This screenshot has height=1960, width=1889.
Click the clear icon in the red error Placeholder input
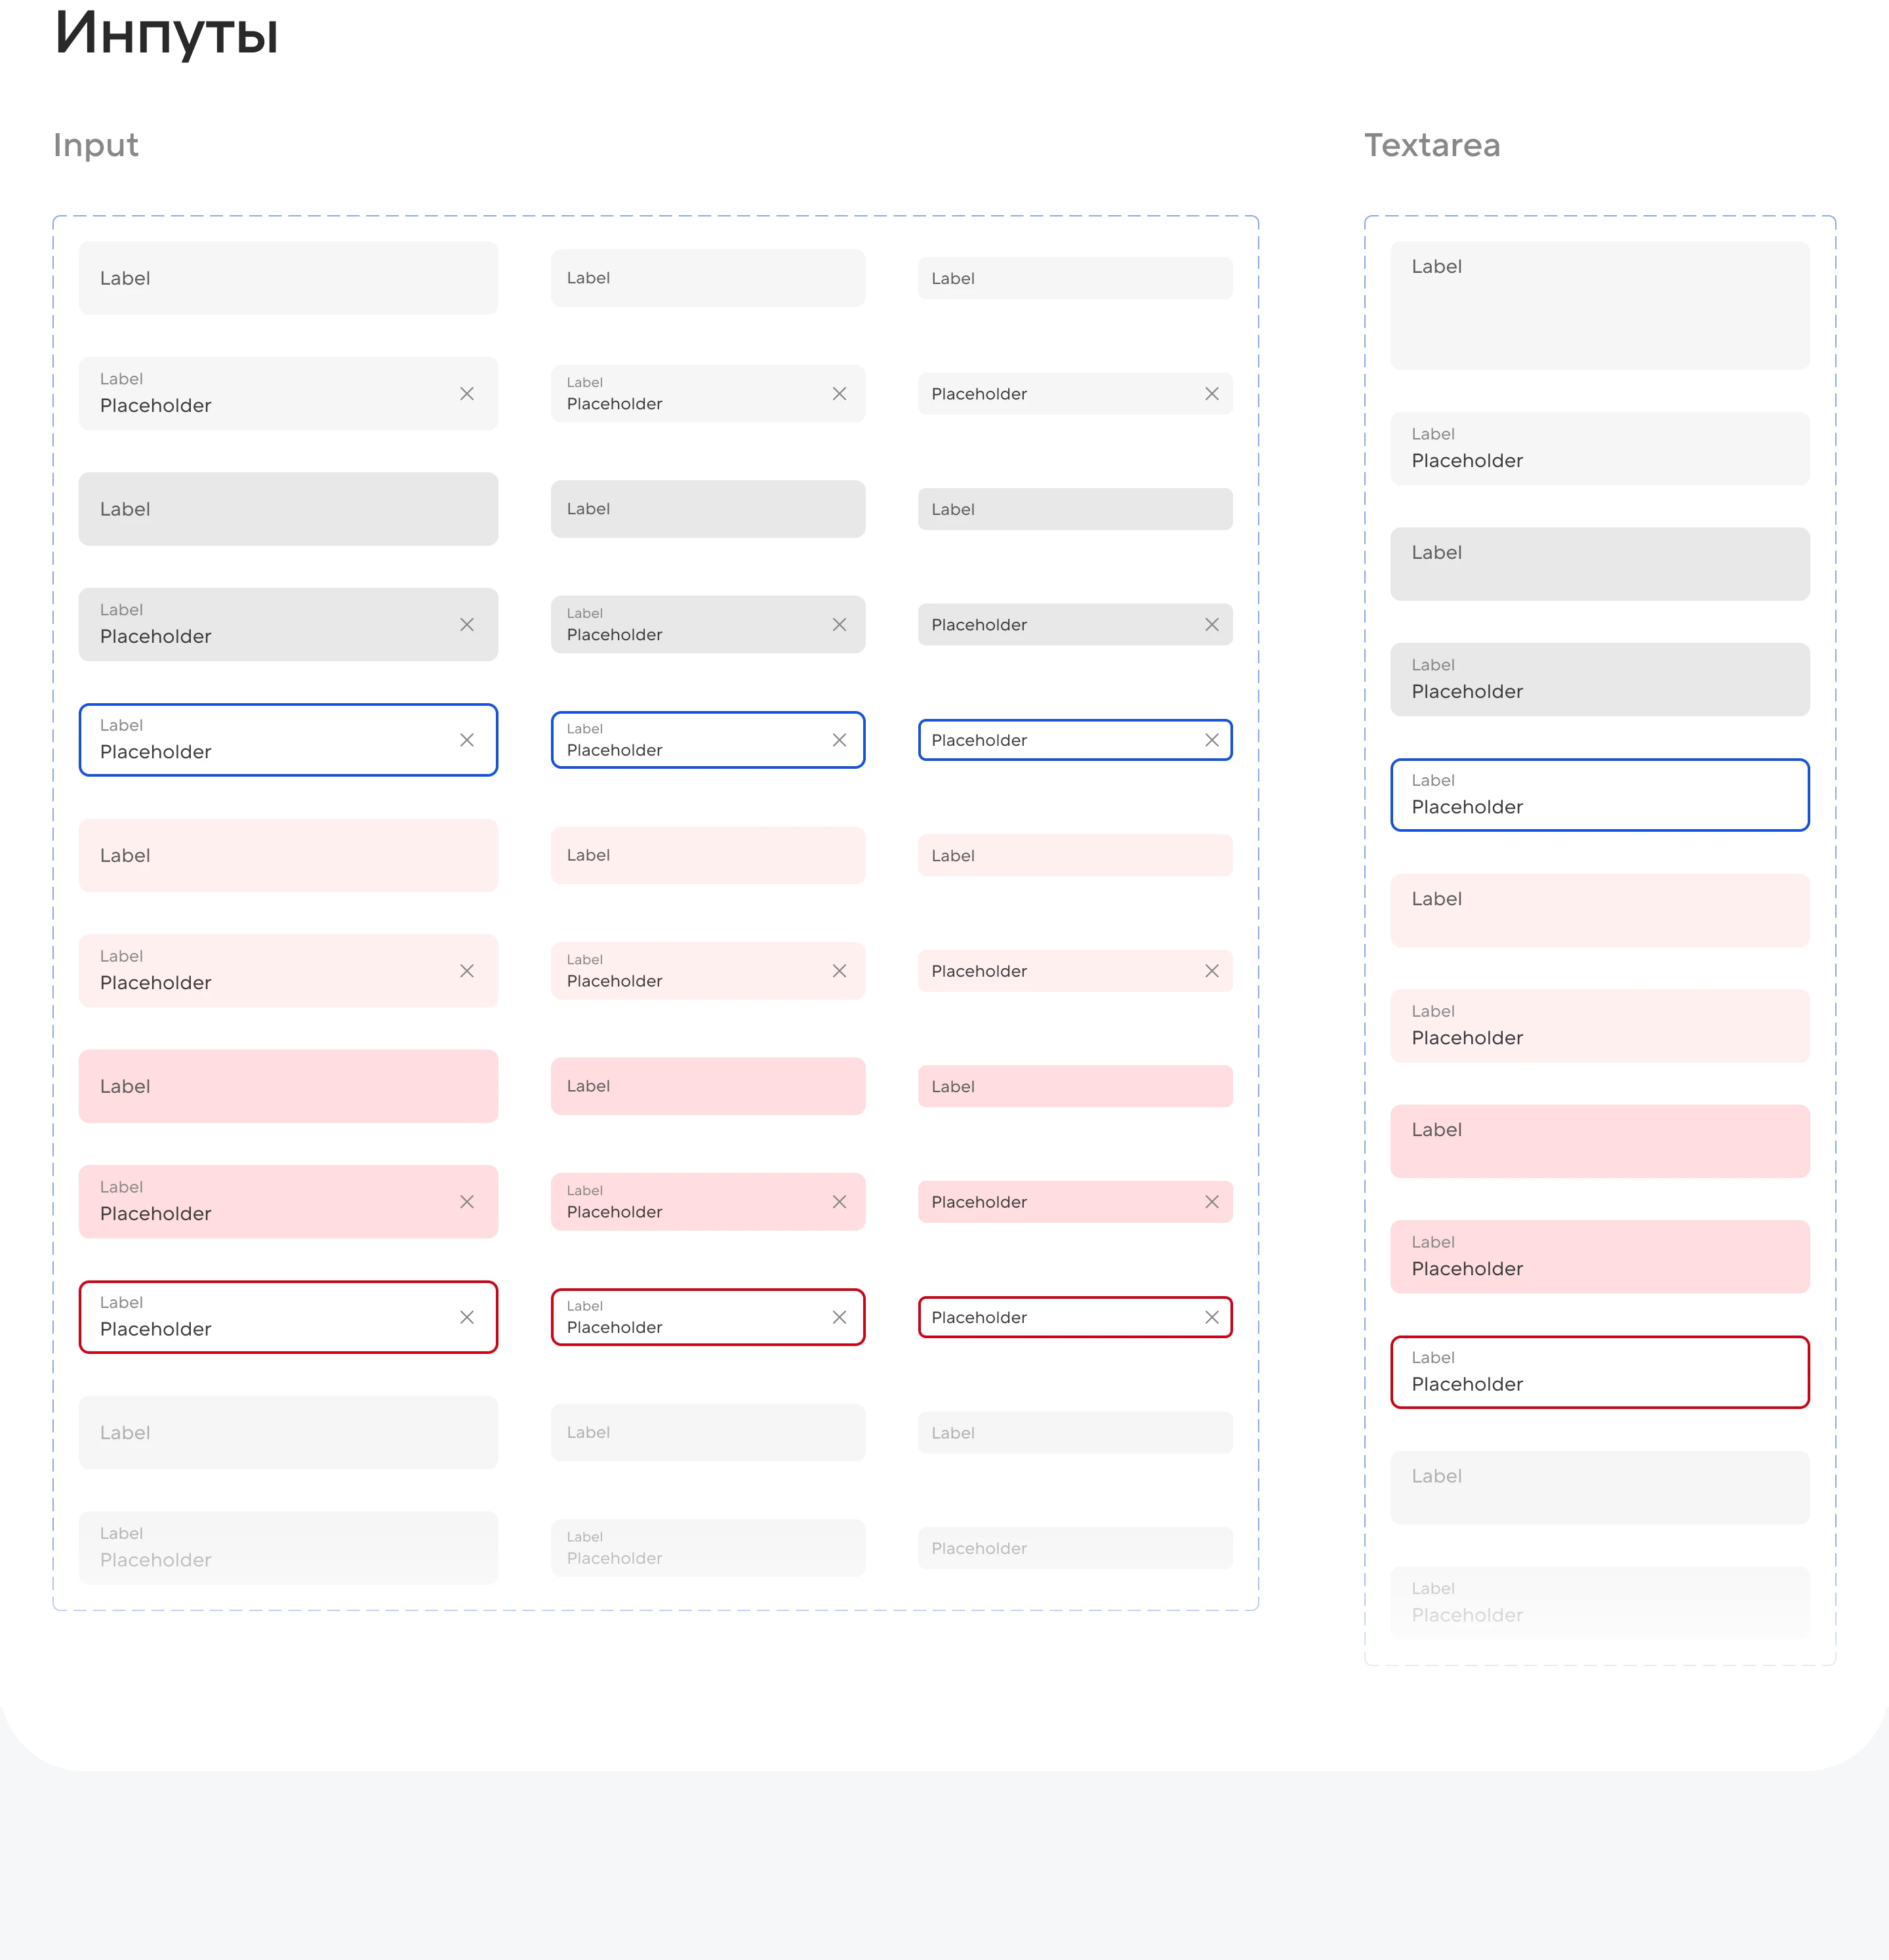click(x=1211, y=1317)
